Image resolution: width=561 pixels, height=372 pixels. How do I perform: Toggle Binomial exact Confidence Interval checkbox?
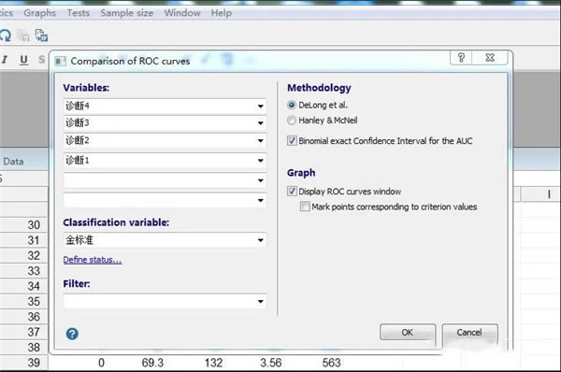coord(292,140)
